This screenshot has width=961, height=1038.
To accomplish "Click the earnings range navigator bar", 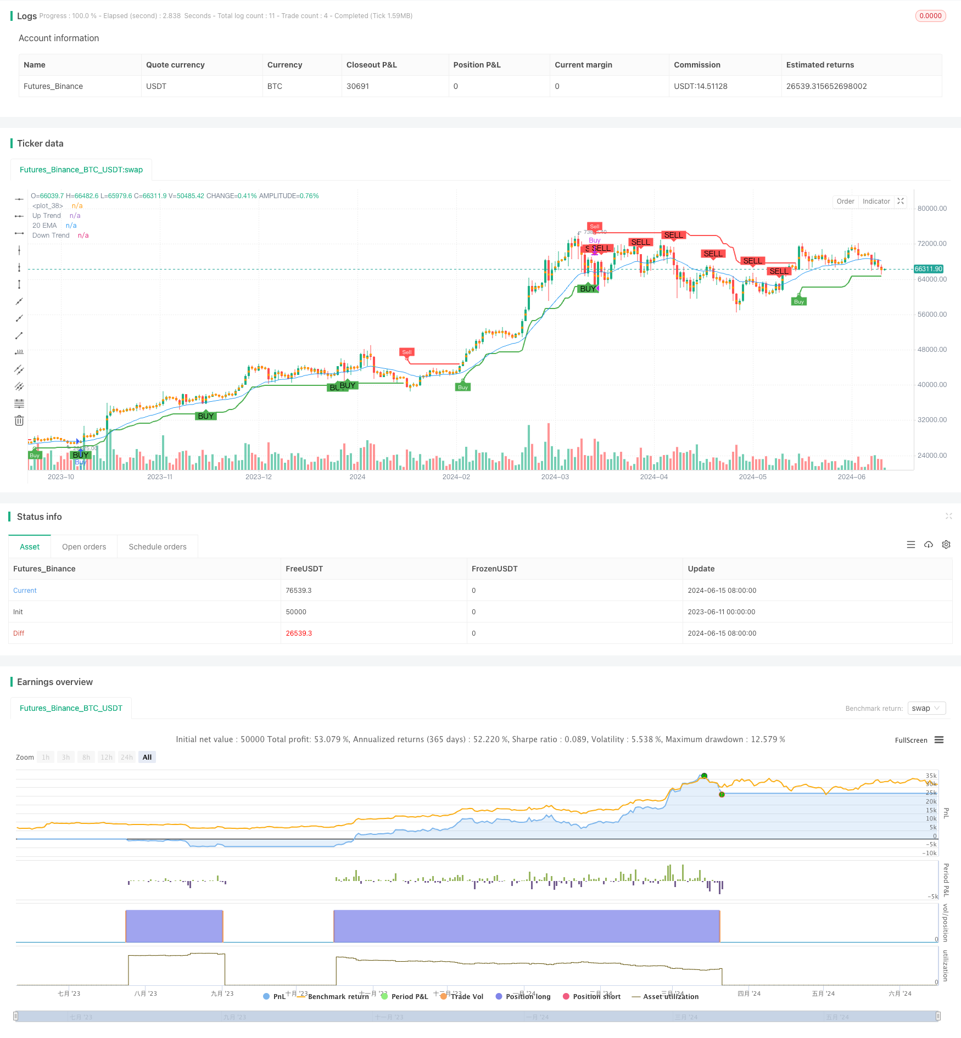I will (x=477, y=1016).
